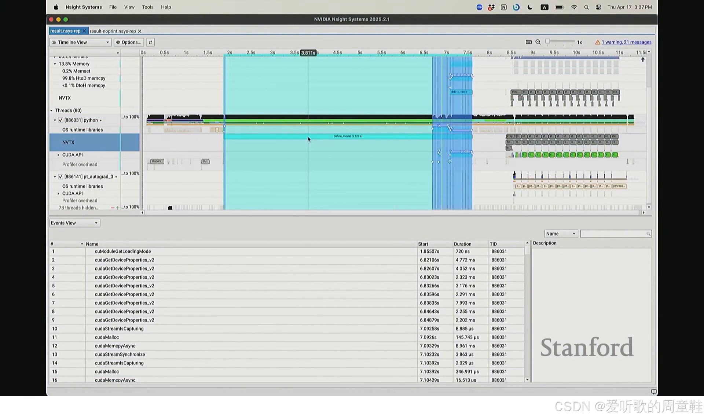The height and width of the screenshot is (418, 704).
Task: Open the Tools menu
Action: (x=148, y=7)
